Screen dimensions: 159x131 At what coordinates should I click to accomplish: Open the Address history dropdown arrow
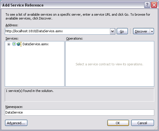pos(112,31)
